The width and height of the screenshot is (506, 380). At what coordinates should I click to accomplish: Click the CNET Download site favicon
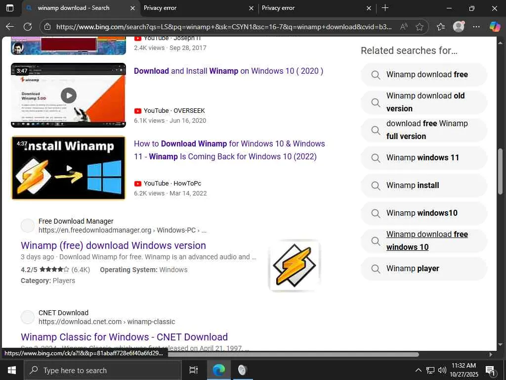coord(28,317)
